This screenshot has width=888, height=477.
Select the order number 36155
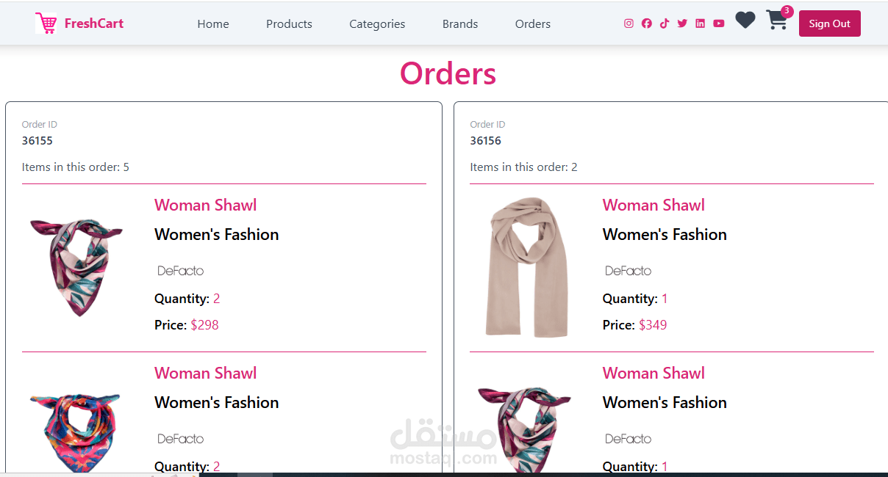click(37, 141)
